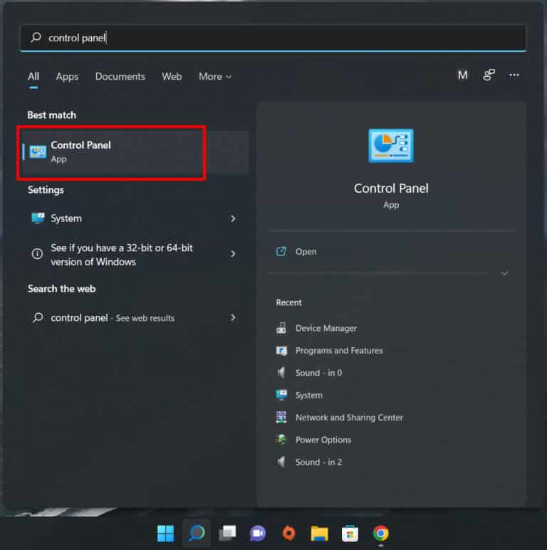
Task: Click the Device Manager icon in Recent
Action: pyautogui.click(x=281, y=328)
